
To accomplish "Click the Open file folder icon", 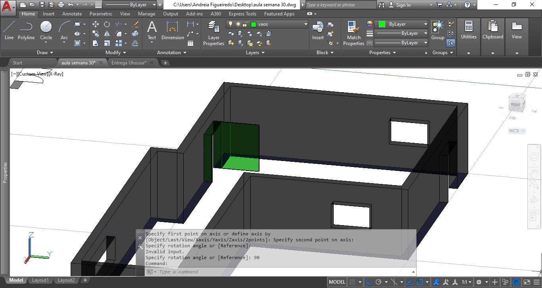I will click(x=32, y=5).
